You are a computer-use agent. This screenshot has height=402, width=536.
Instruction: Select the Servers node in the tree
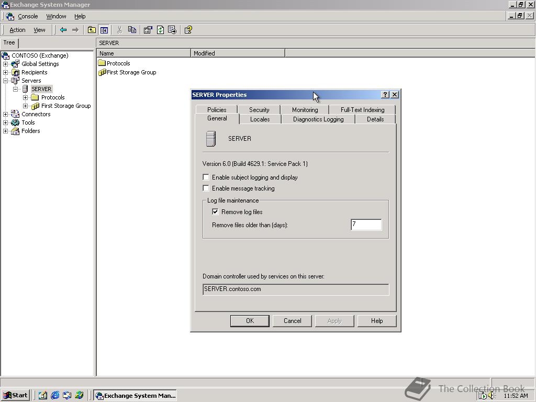click(31, 81)
